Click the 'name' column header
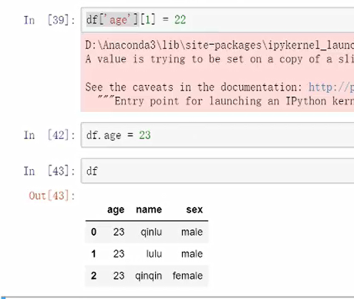 (x=149, y=209)
